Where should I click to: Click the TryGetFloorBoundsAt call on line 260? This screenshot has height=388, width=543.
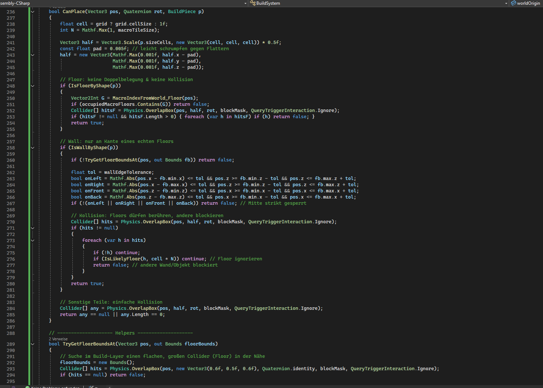[x=111, y=160]
